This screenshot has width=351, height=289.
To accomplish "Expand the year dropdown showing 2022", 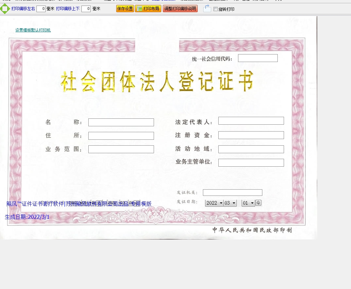I will point(214,203).
